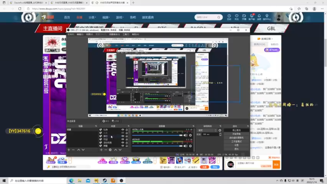
Task: Enable studio mode in OBS controls
Action: pos(236,141)
